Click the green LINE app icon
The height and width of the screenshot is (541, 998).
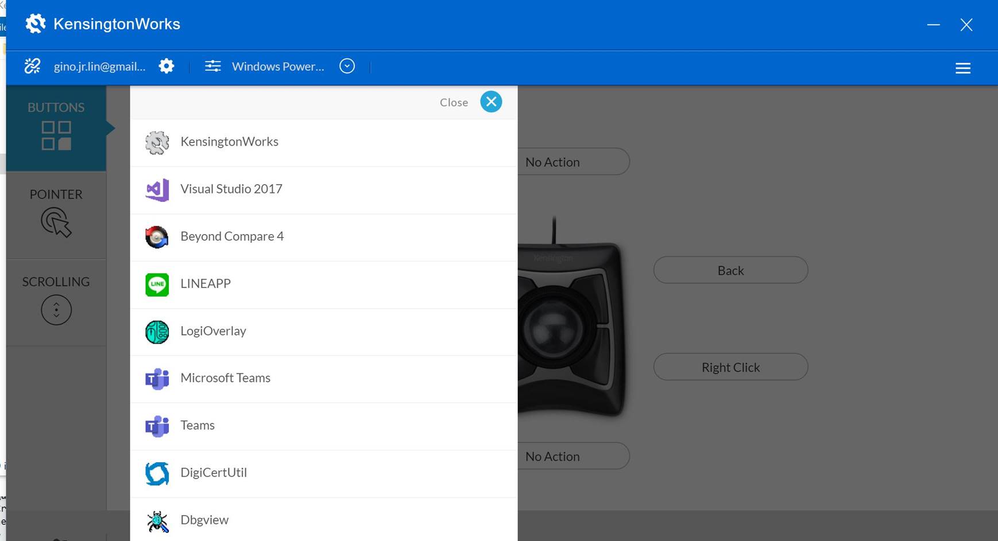click(157, 285)
